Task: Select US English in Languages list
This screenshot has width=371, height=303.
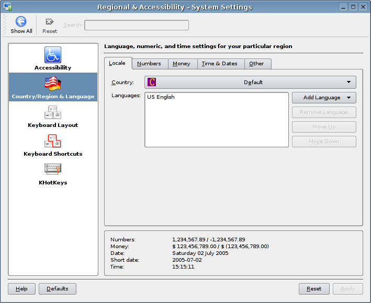Action: pyautogui.click(x=161, y=97)
